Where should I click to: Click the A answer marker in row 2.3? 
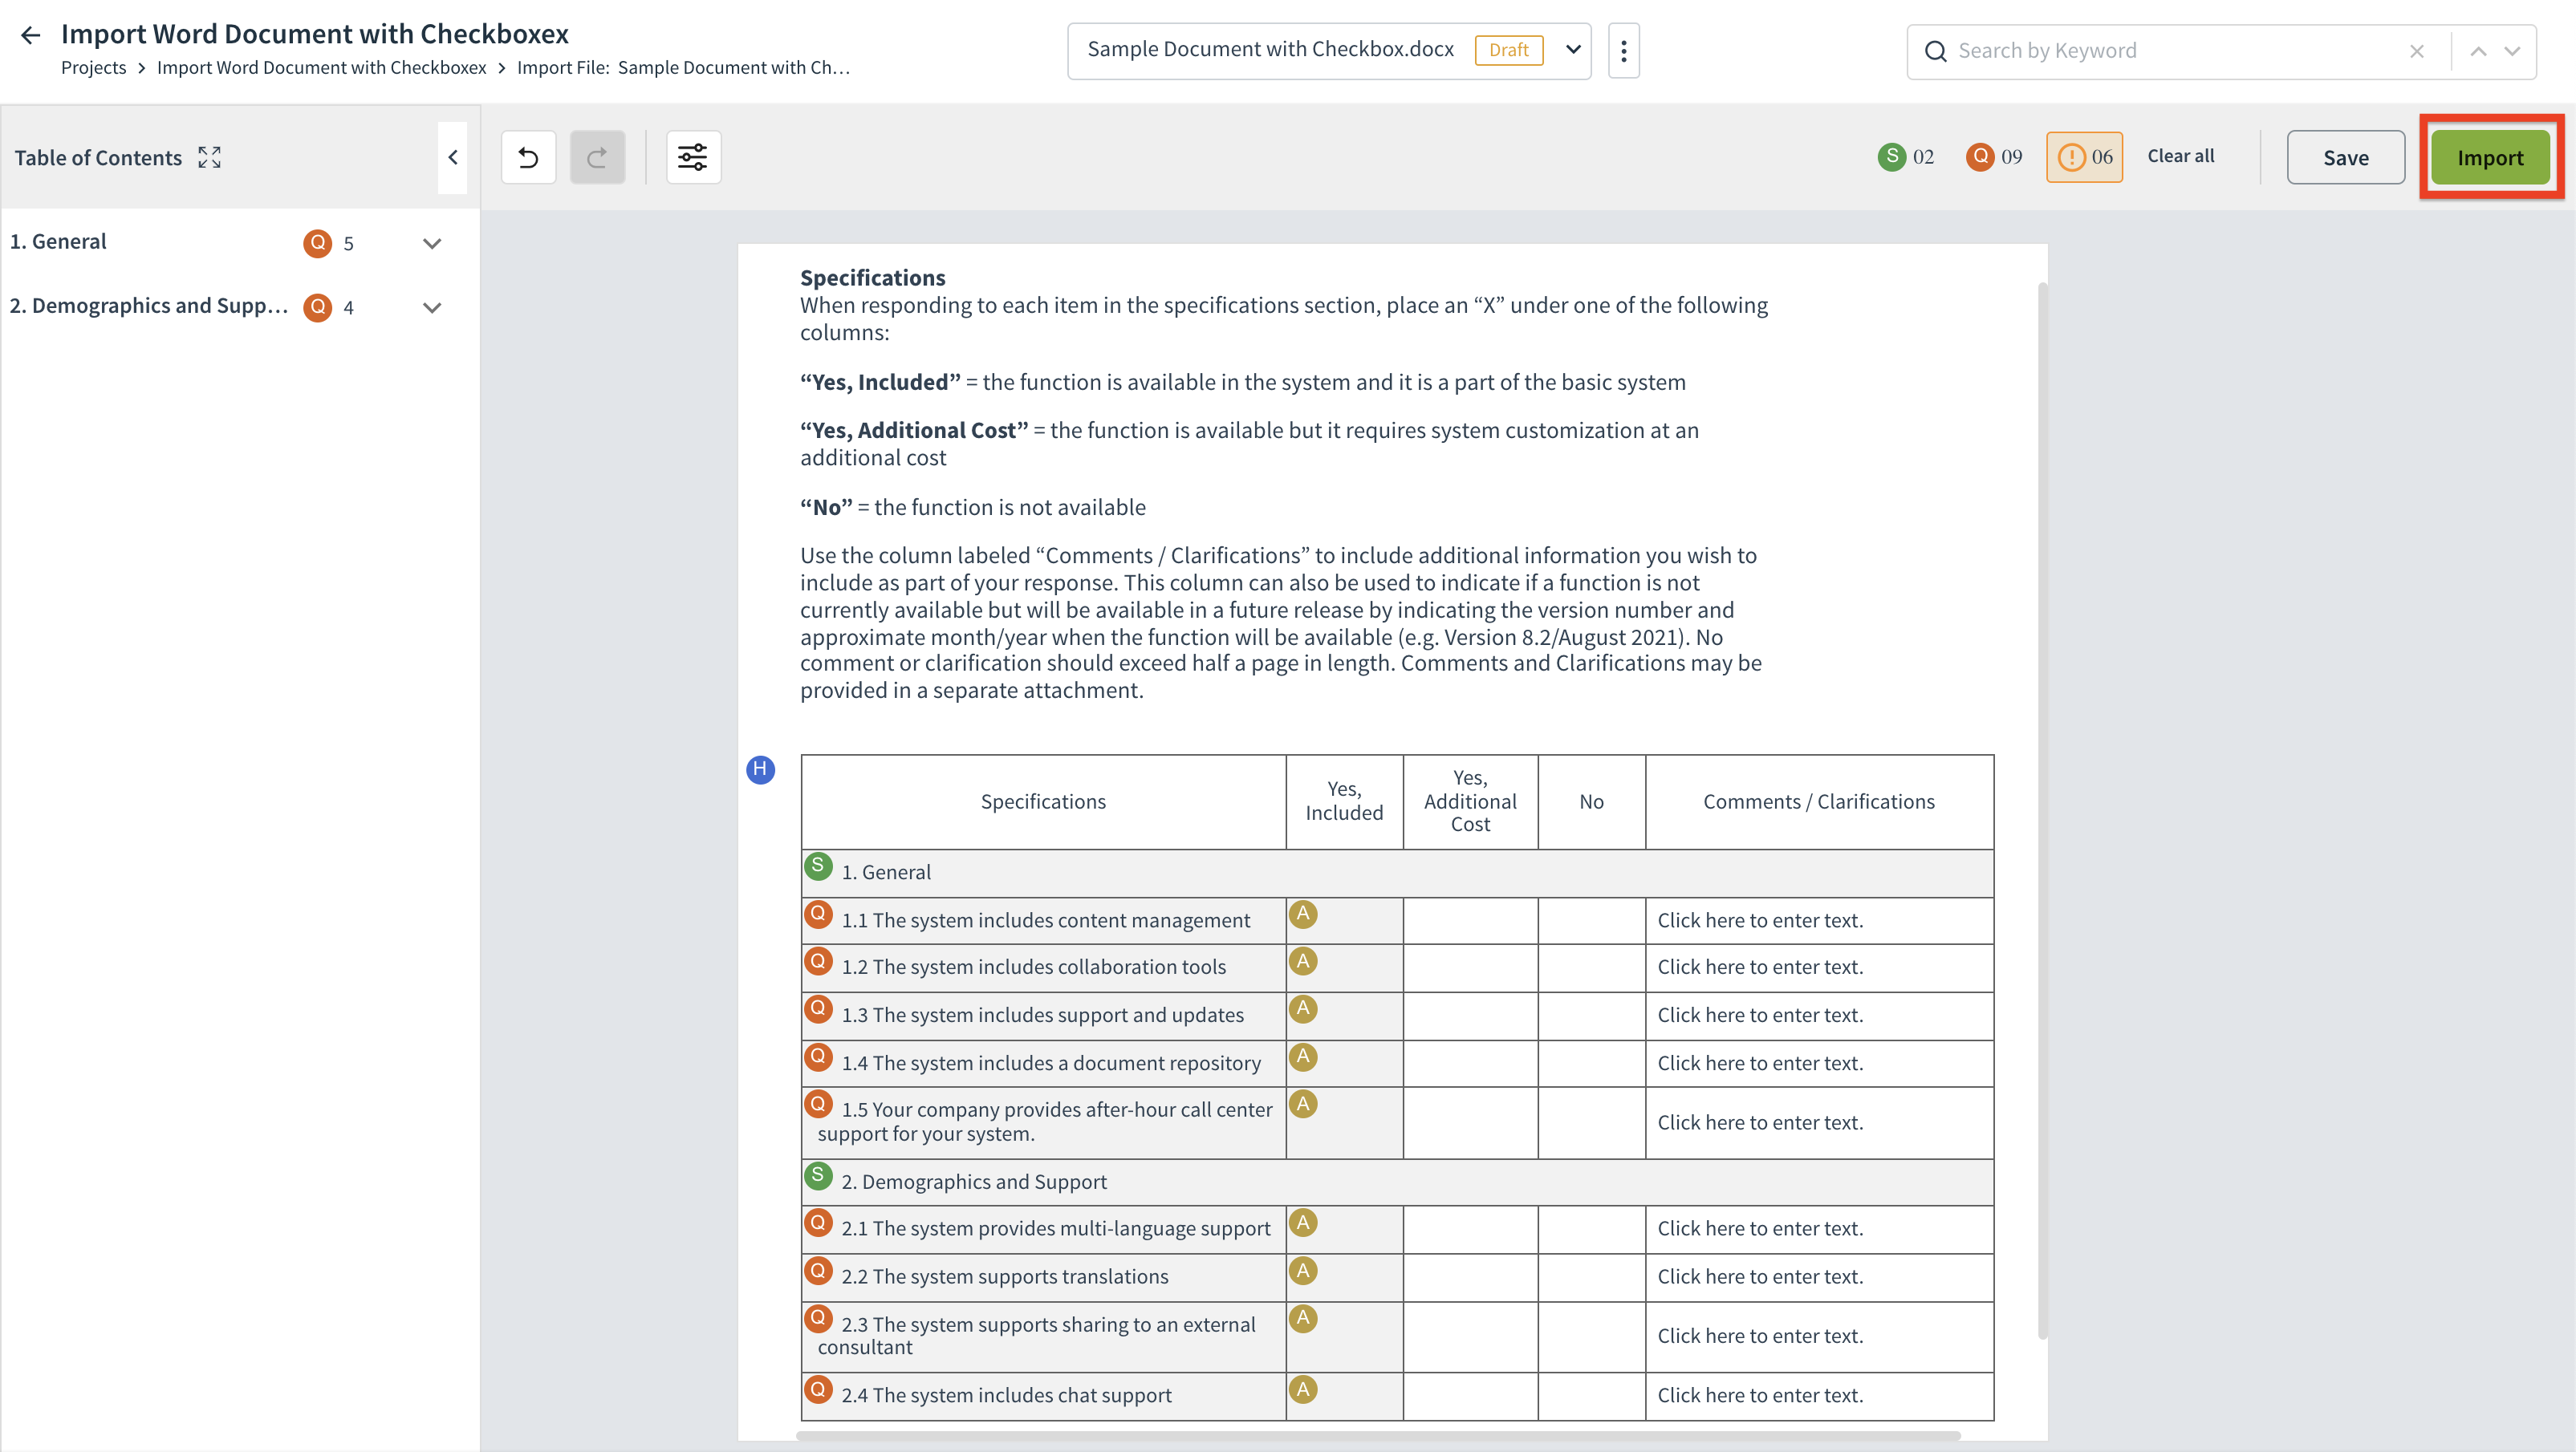coord(1303,1319)
